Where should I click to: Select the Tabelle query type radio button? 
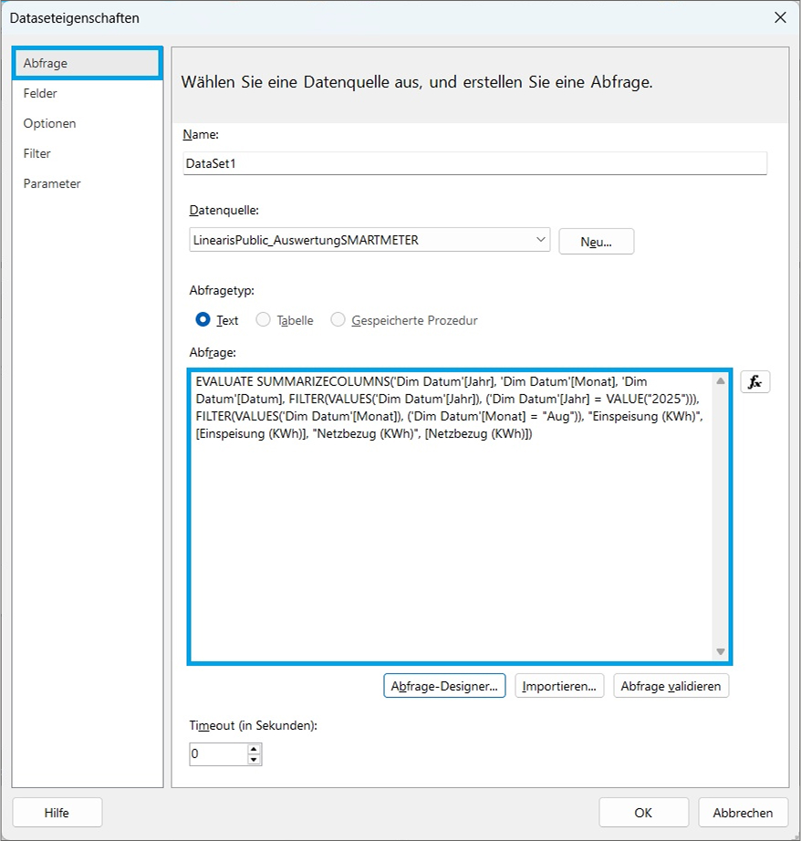[263, 320]
